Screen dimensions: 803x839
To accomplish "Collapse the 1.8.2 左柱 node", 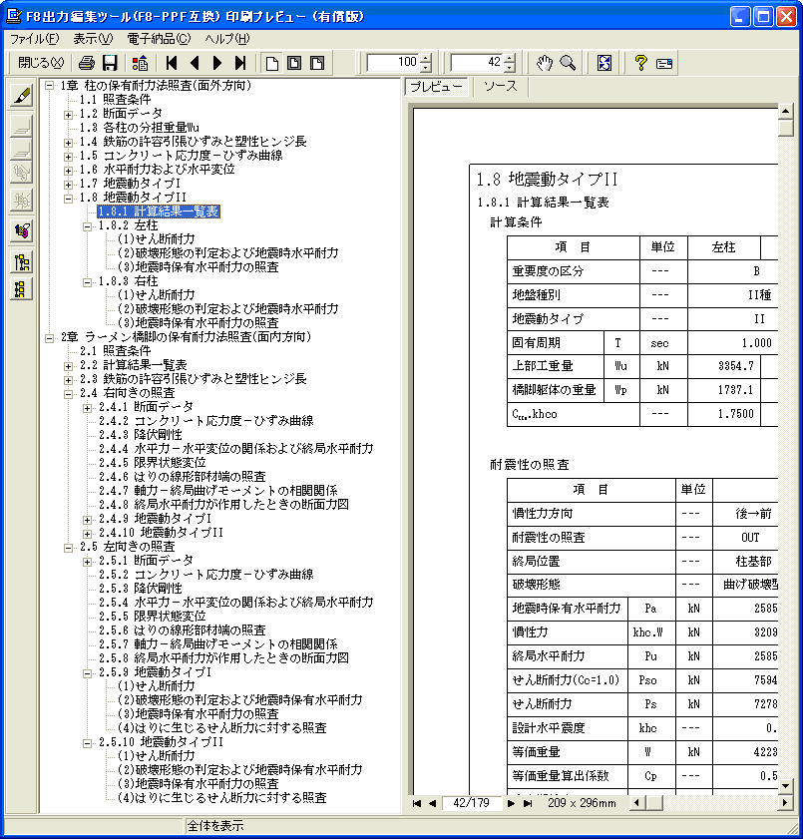I will (x=87, y=226).
